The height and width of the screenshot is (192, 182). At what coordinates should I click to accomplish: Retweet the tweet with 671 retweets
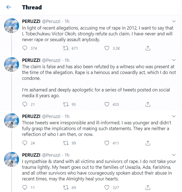66,48
